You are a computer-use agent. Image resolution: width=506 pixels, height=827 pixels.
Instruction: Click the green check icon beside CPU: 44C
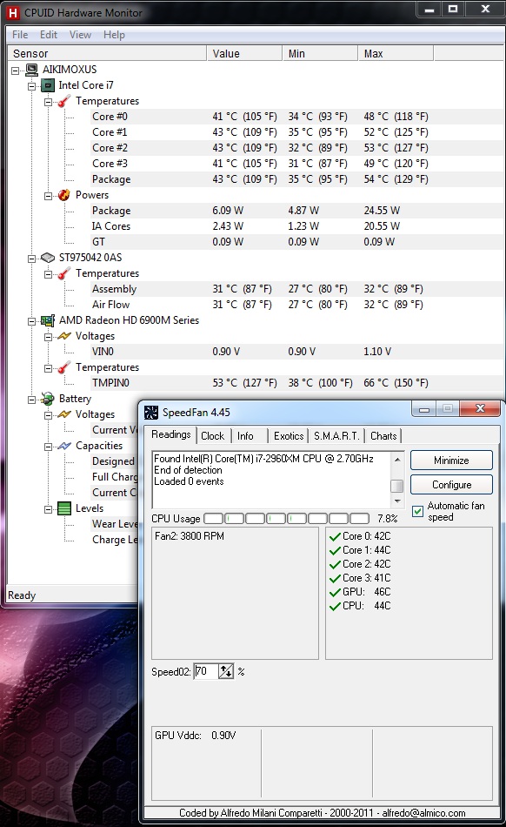335,607
